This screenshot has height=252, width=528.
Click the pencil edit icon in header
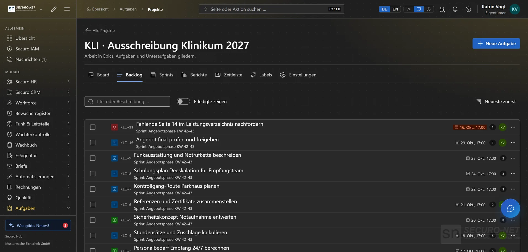tap(54, 9)
